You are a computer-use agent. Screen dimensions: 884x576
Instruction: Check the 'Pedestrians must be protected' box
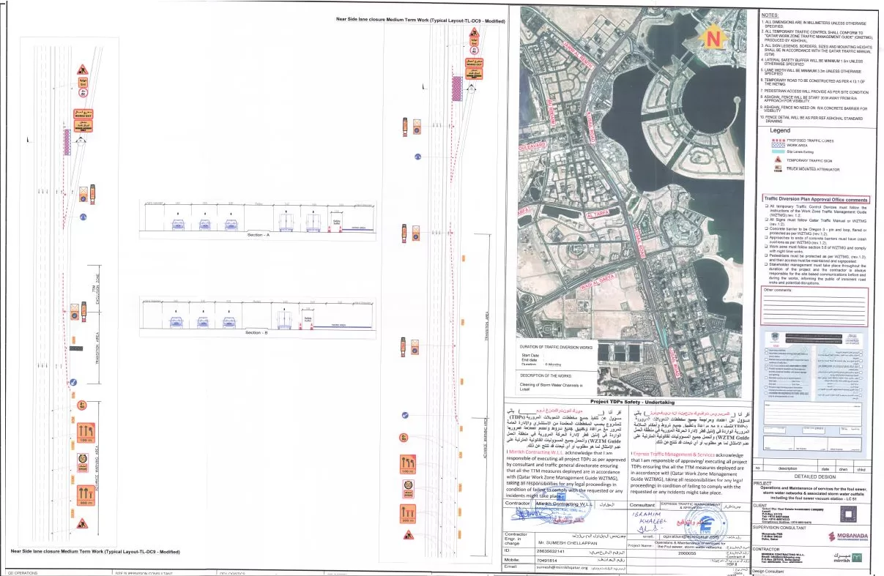tap(765, 256)
